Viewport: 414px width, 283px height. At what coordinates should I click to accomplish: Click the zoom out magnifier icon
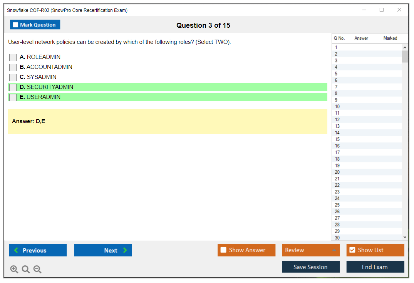click(37, 270)
